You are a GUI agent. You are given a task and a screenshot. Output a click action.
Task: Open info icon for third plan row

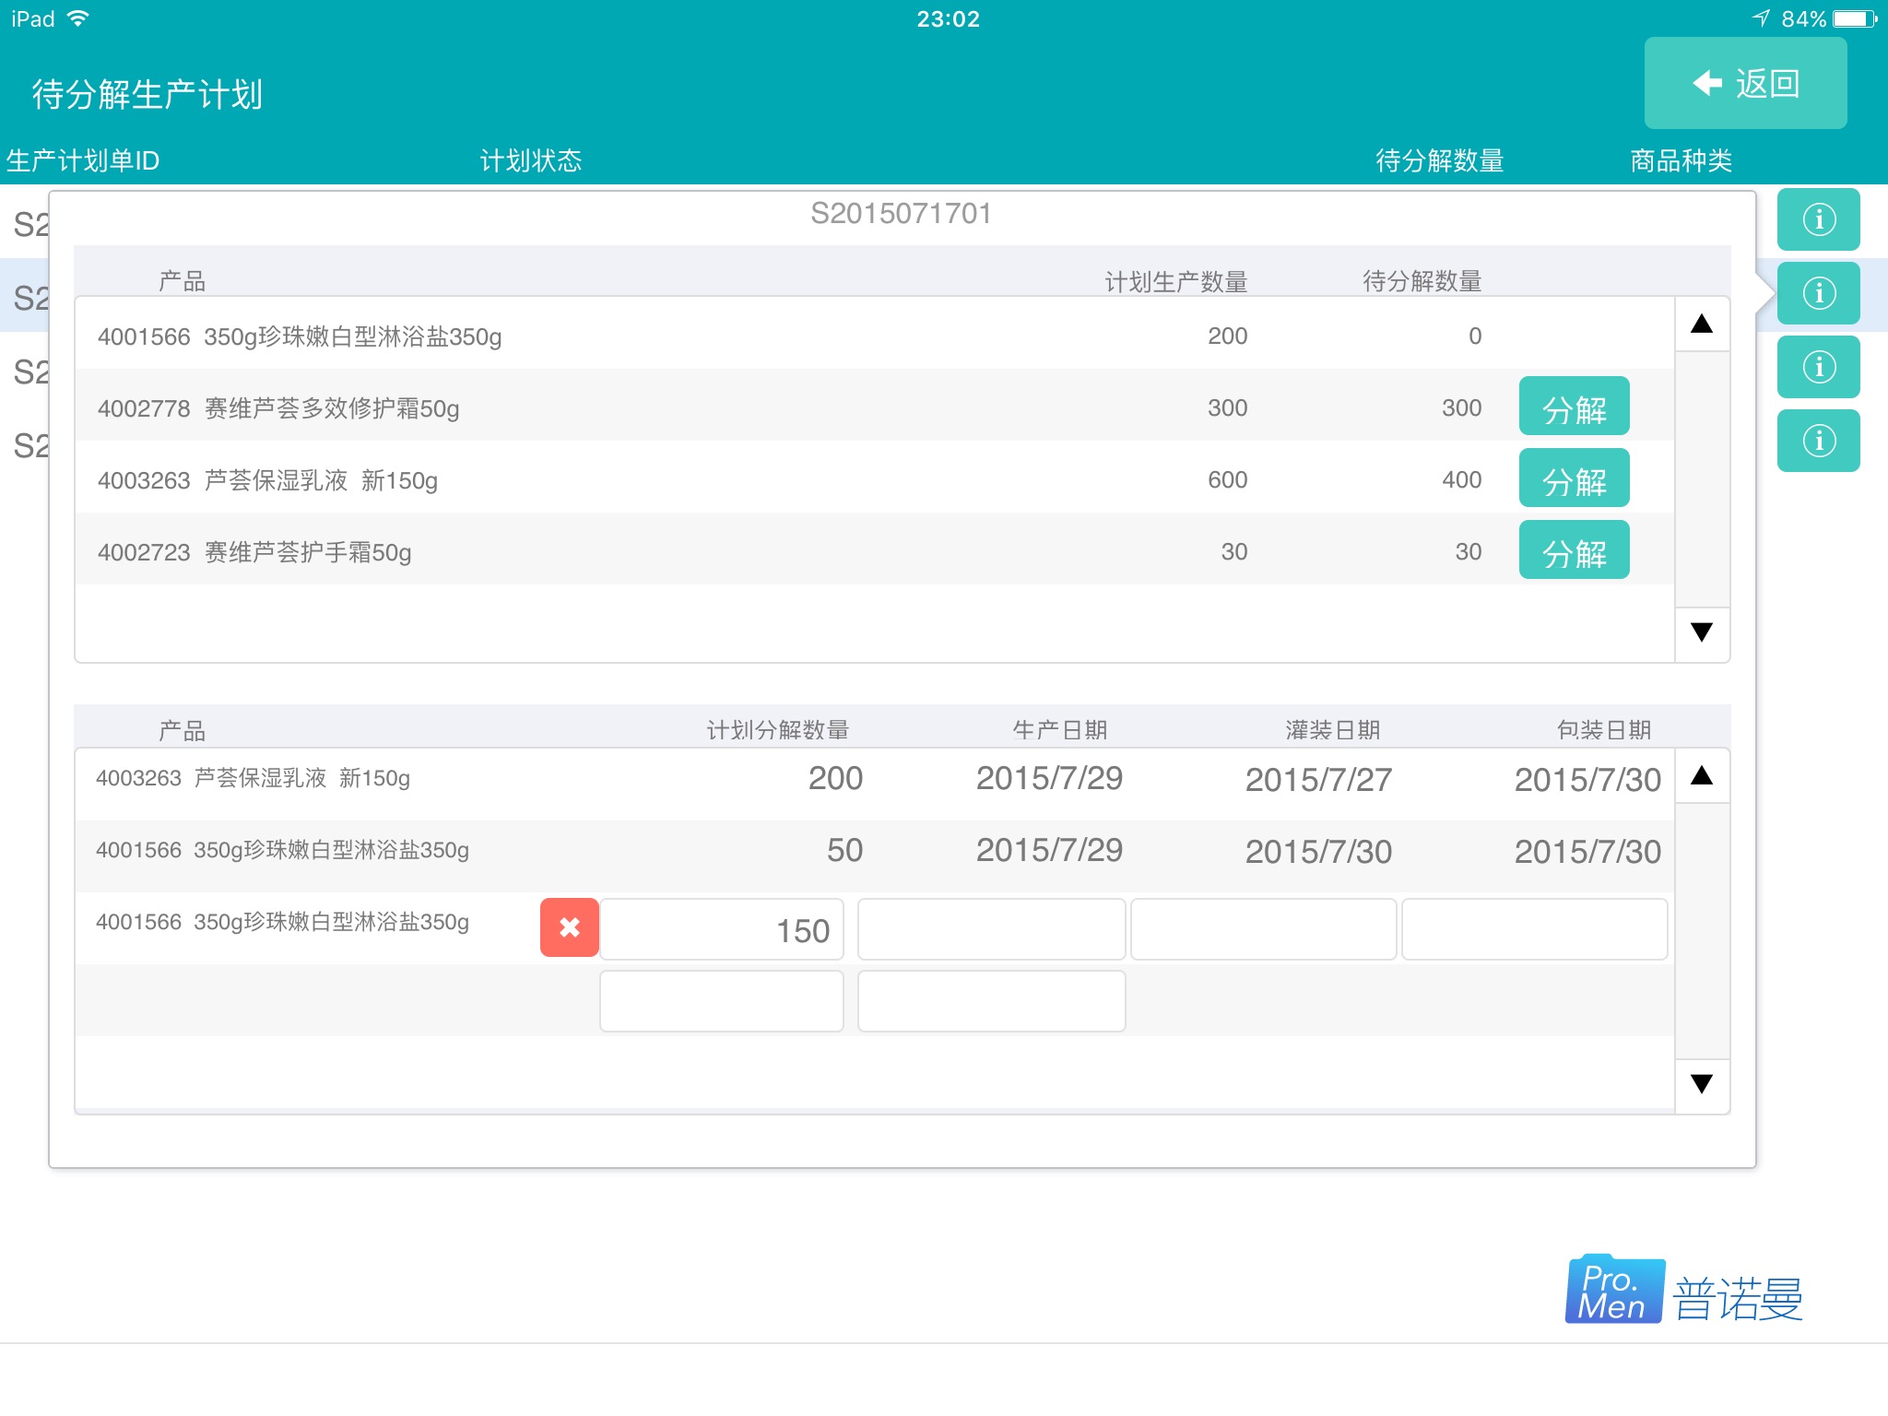click(1818, 367)
